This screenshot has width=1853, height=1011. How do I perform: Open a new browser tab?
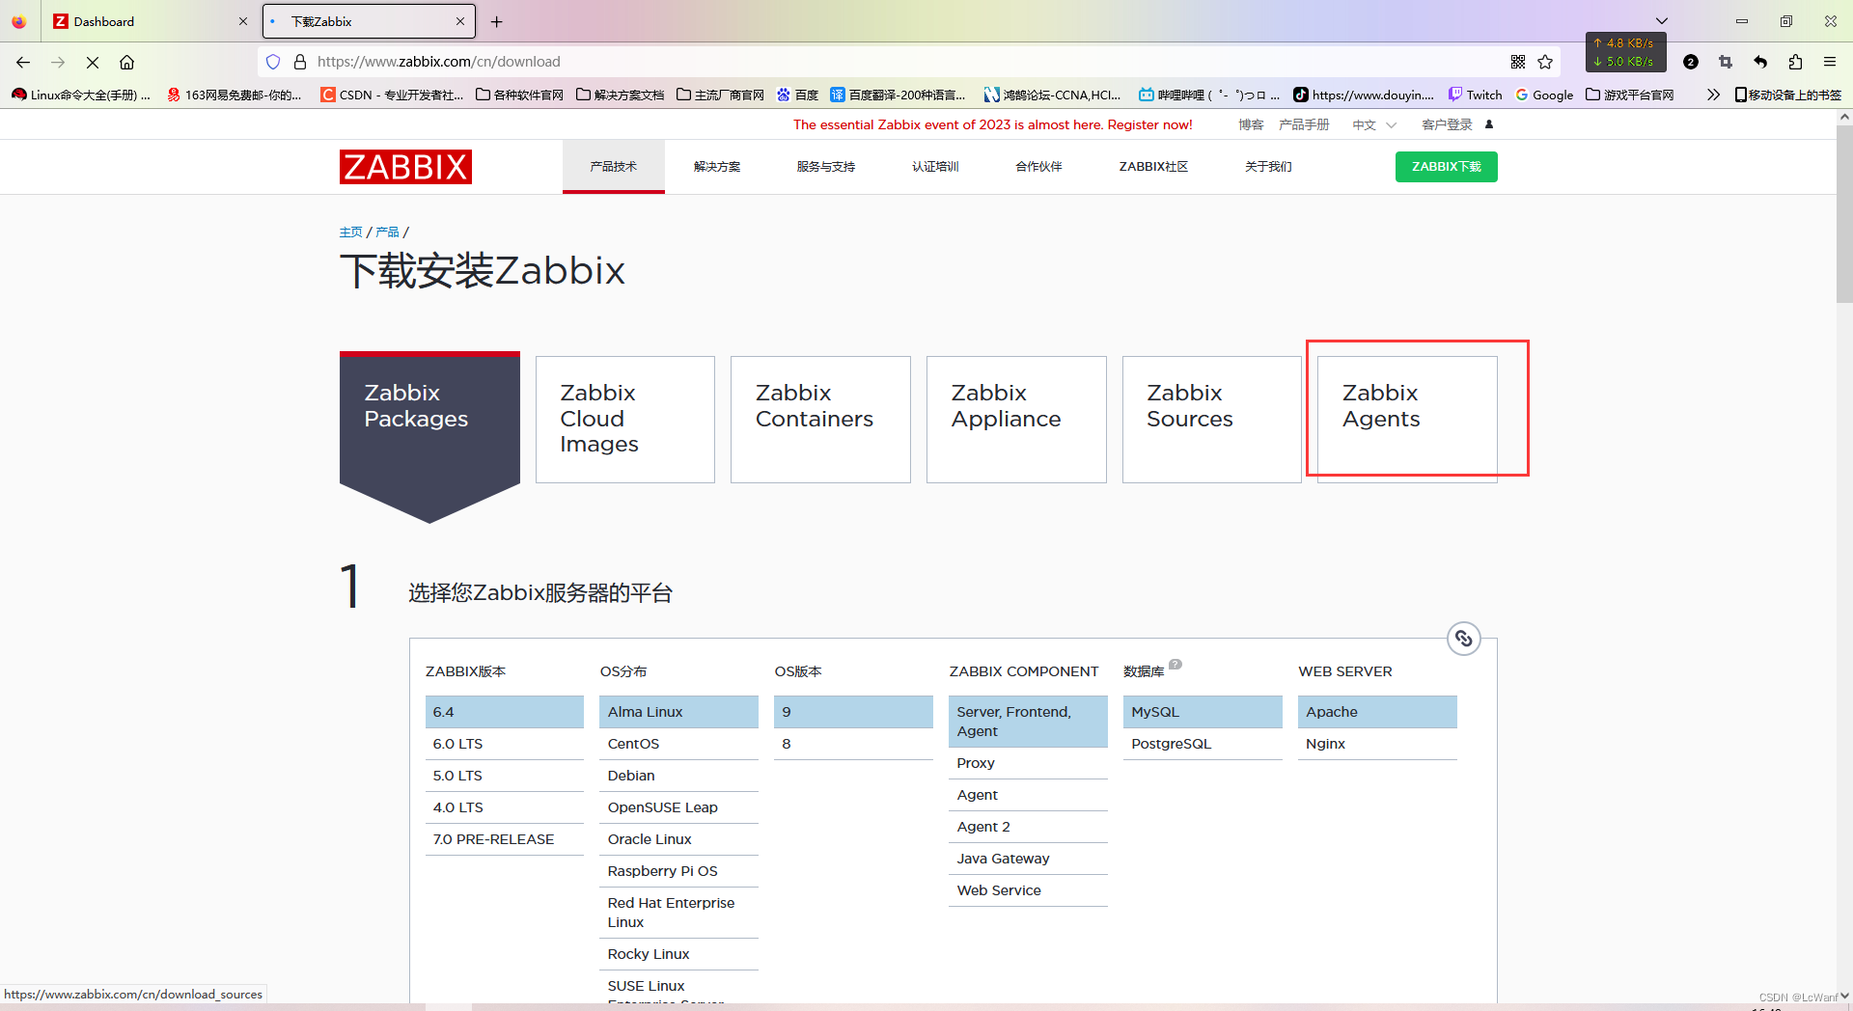(497, 21)
